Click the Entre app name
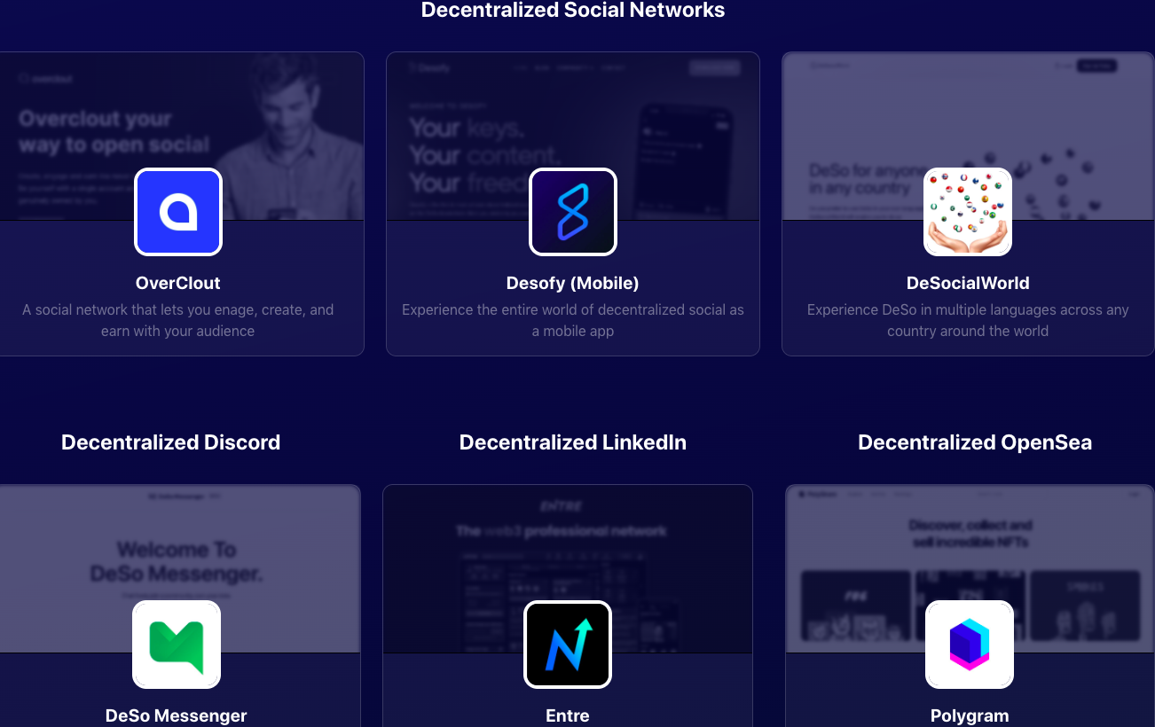1155x727 pixels. [568, 715]
